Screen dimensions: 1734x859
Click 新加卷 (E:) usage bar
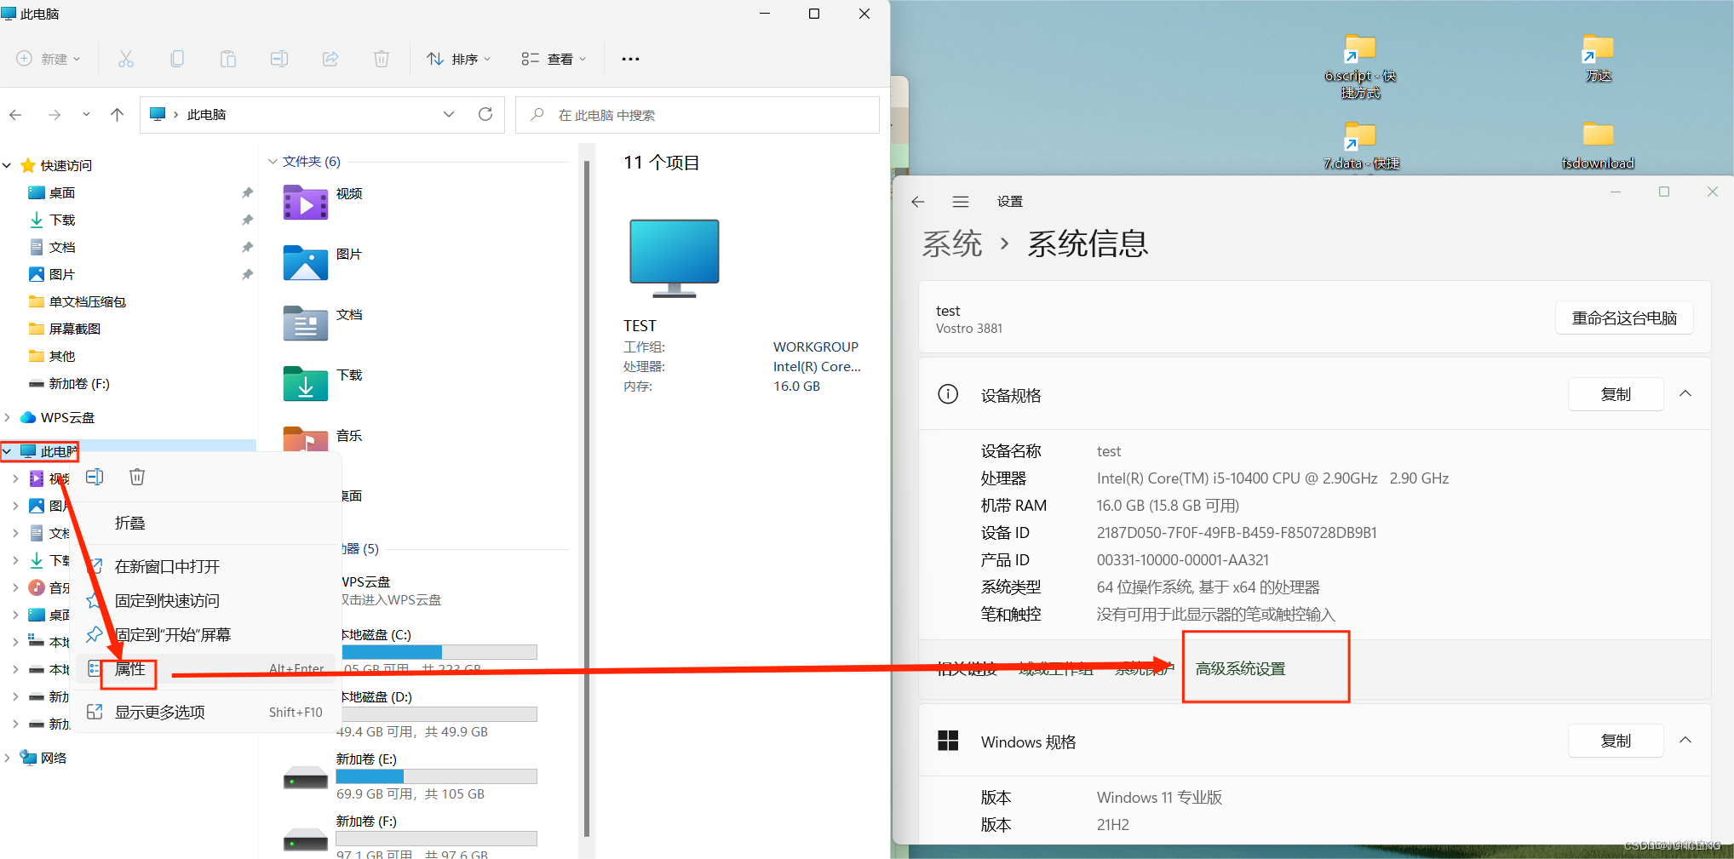437,776
